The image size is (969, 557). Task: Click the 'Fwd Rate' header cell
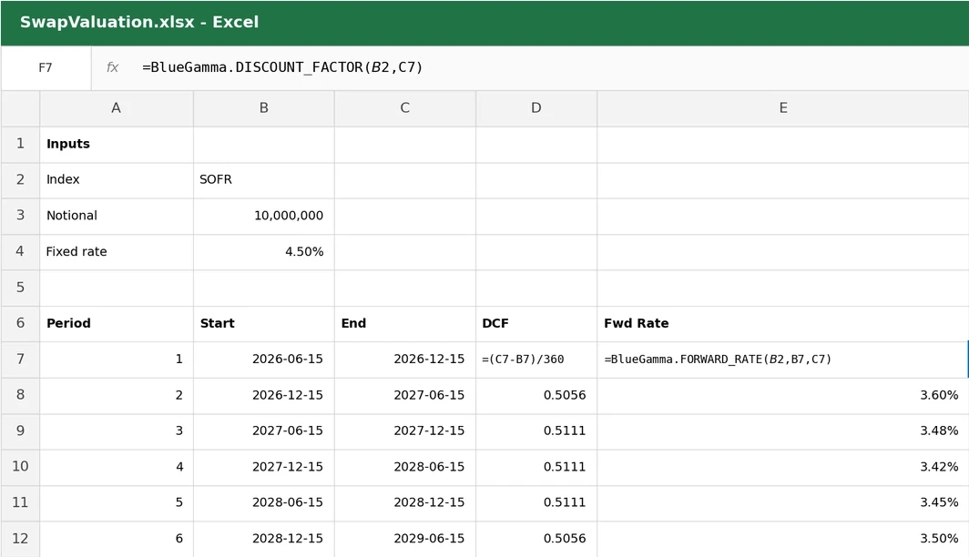(x=783, y=324)
